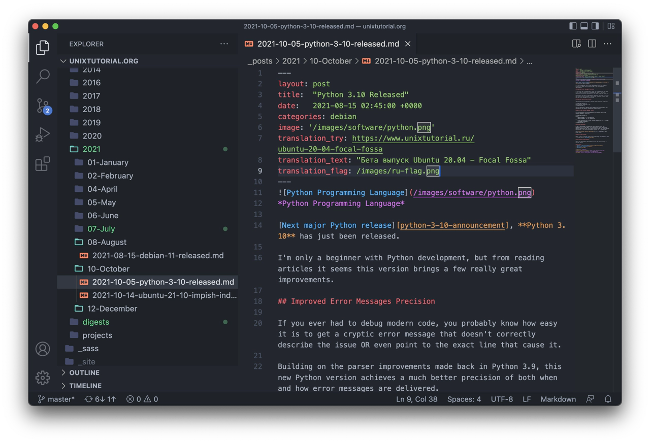Image resolution: width=650 pixels, height=443 pixels.
Task: Click _posts in the breadcrumb
Action: click(x=259, y=61)
